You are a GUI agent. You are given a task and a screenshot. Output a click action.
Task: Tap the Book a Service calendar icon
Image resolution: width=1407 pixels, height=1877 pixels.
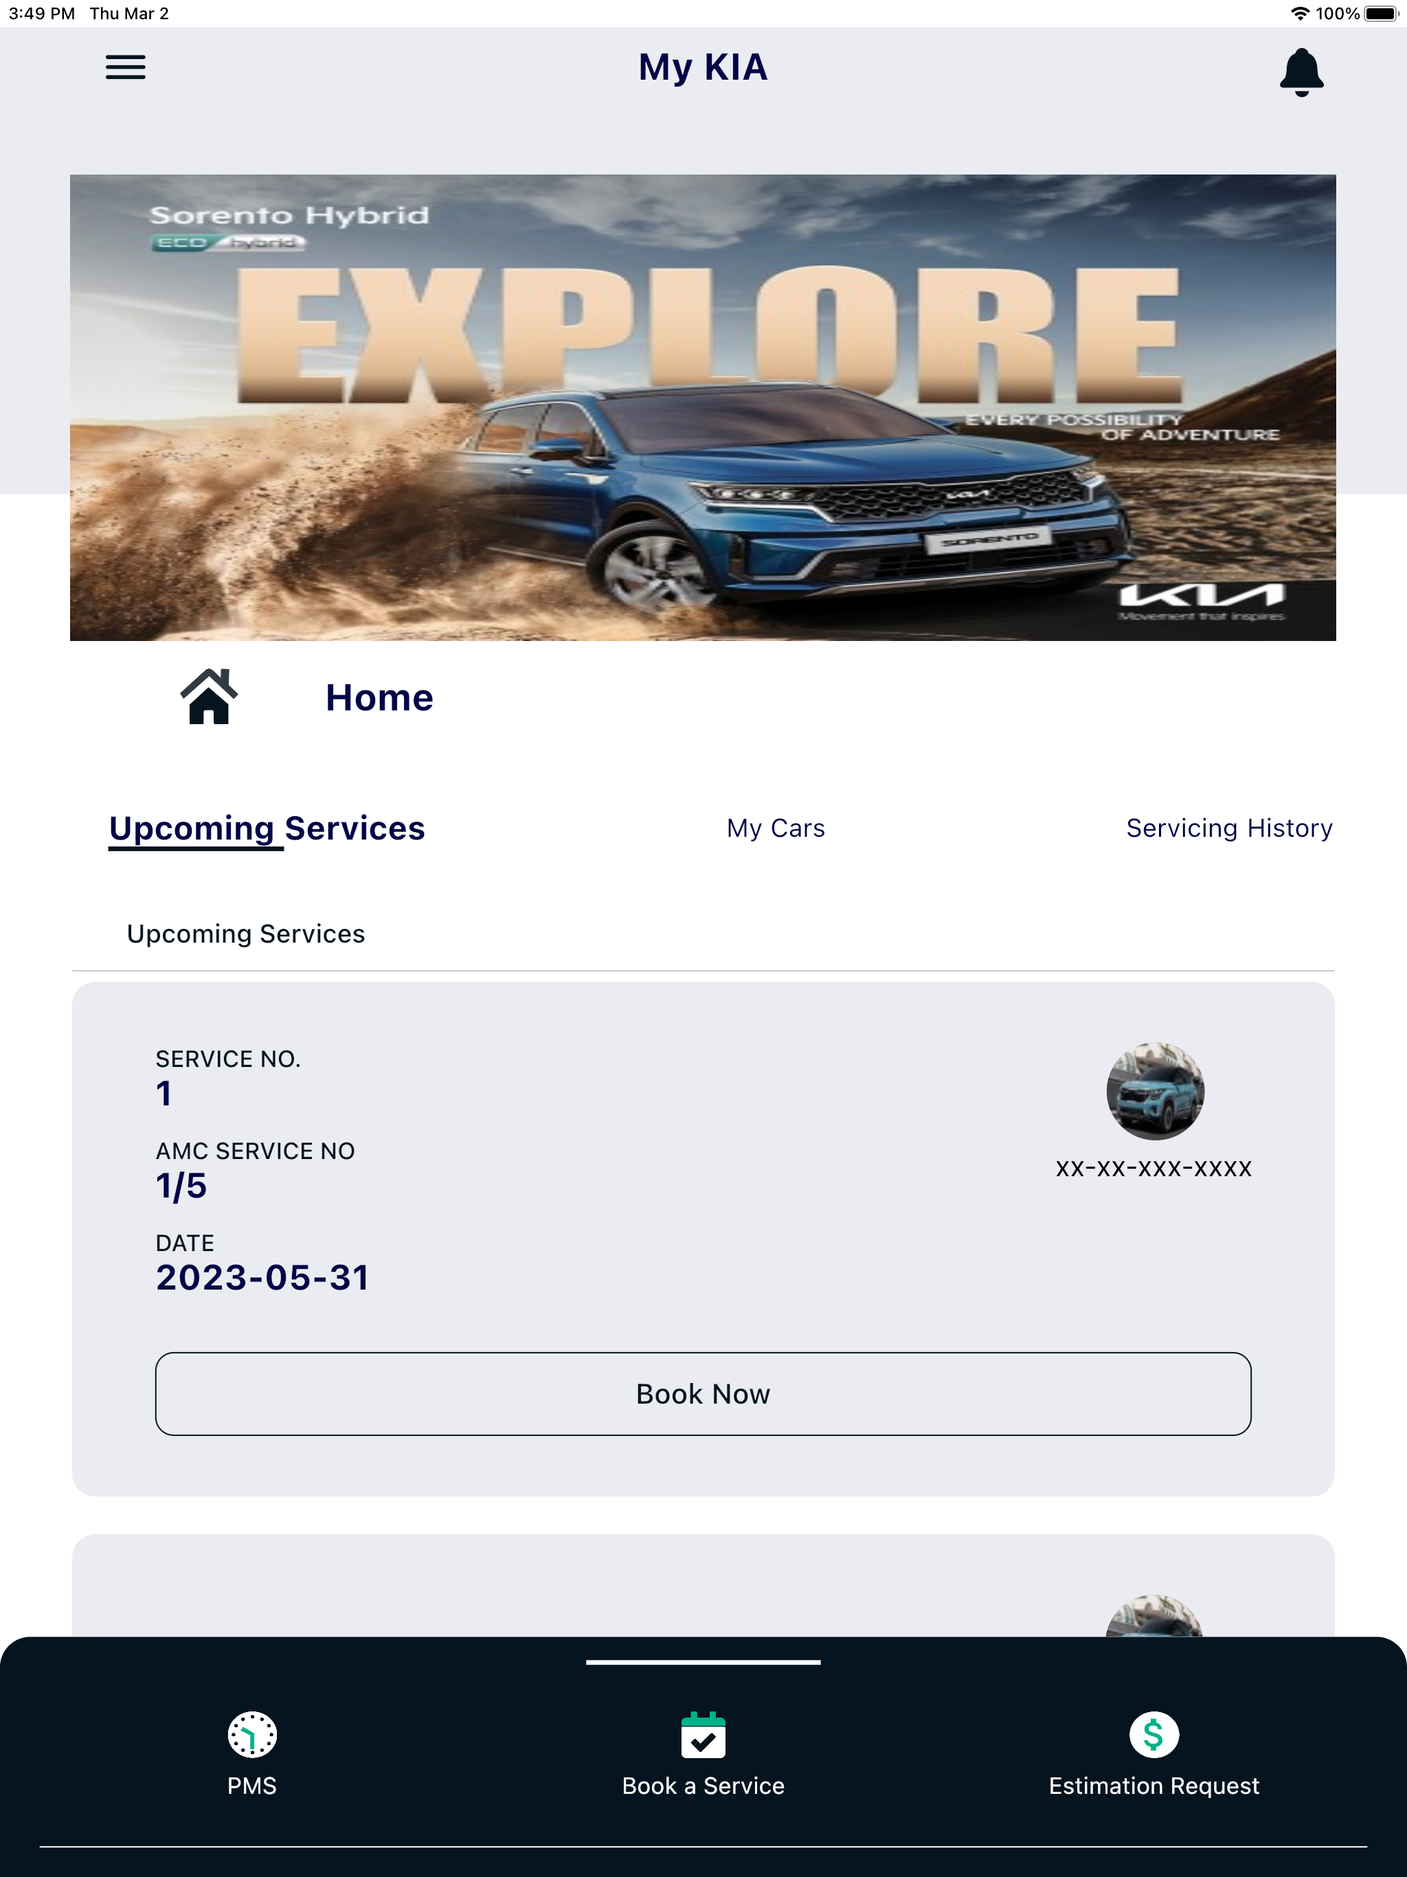pyautogui.click(x=703, y=1735)
